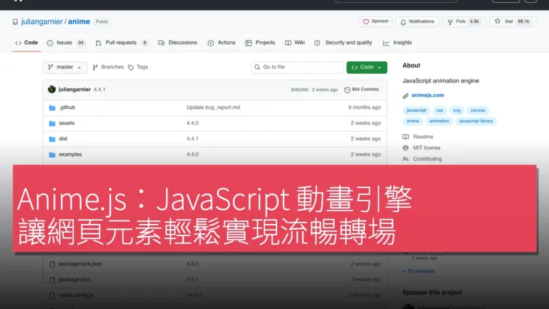This screenshot has width=549, height=309.
Task: Open the package.json file
Action: click(x=75, y=279)
